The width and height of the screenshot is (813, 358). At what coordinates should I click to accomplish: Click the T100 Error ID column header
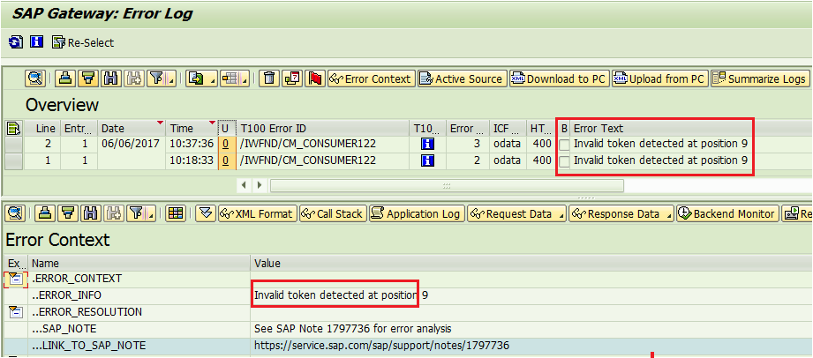click(x=322, y=128)
